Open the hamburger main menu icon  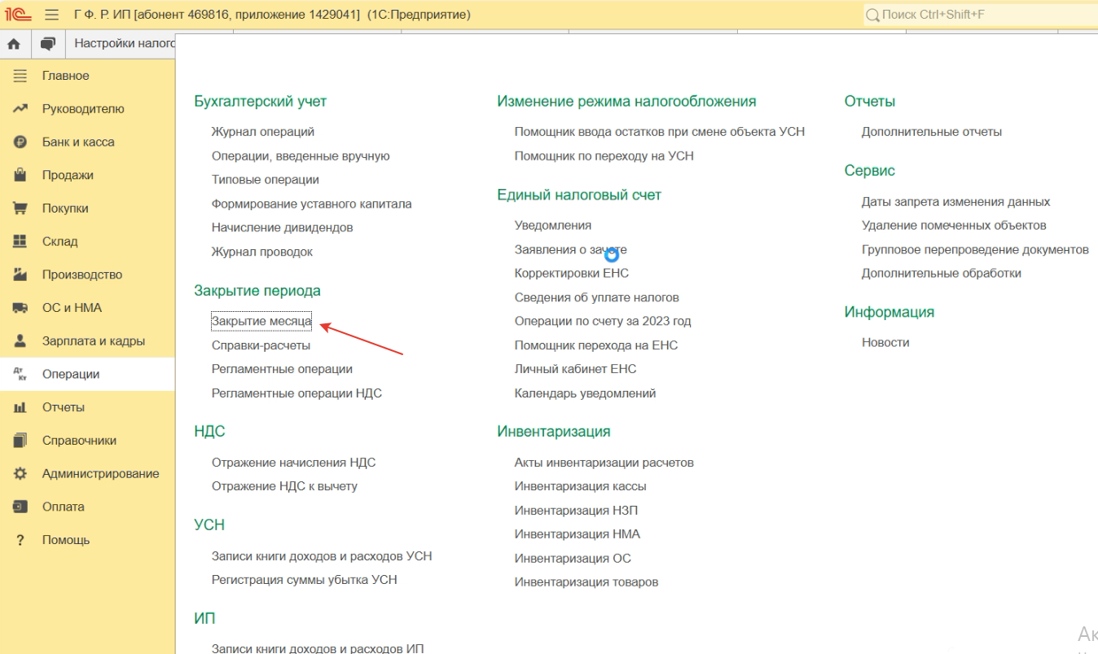52,15
